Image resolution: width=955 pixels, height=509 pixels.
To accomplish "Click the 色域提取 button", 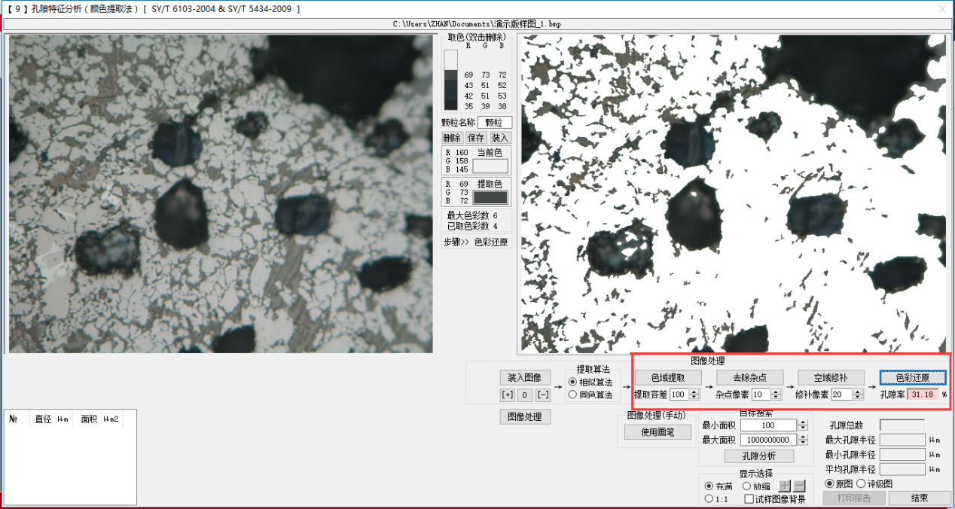I will pos(668,377).
